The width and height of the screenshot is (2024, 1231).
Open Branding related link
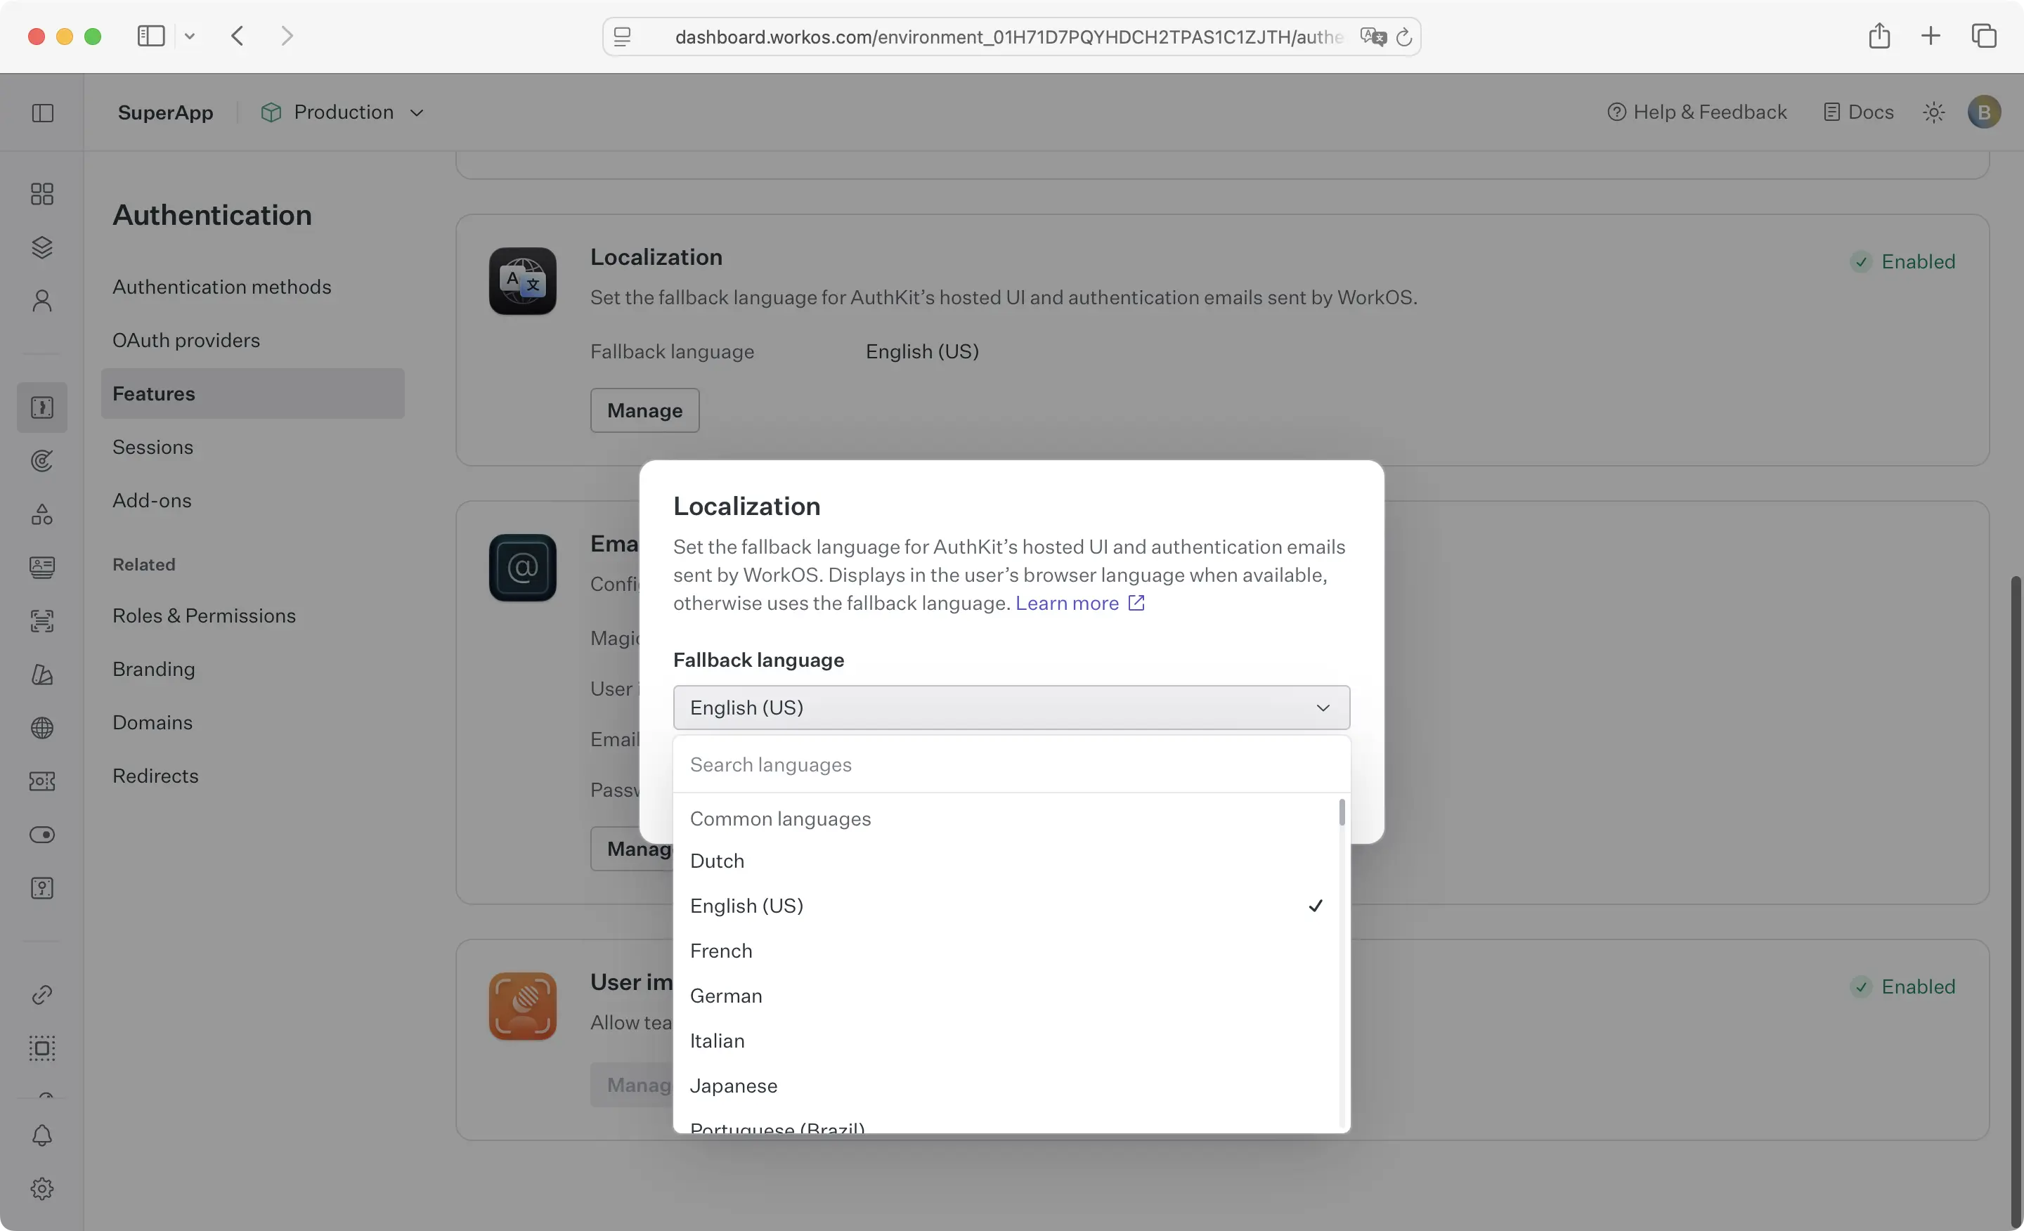tap(155, 670)
